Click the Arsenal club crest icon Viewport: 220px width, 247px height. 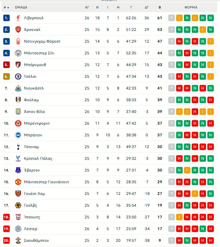pos(18,30)
